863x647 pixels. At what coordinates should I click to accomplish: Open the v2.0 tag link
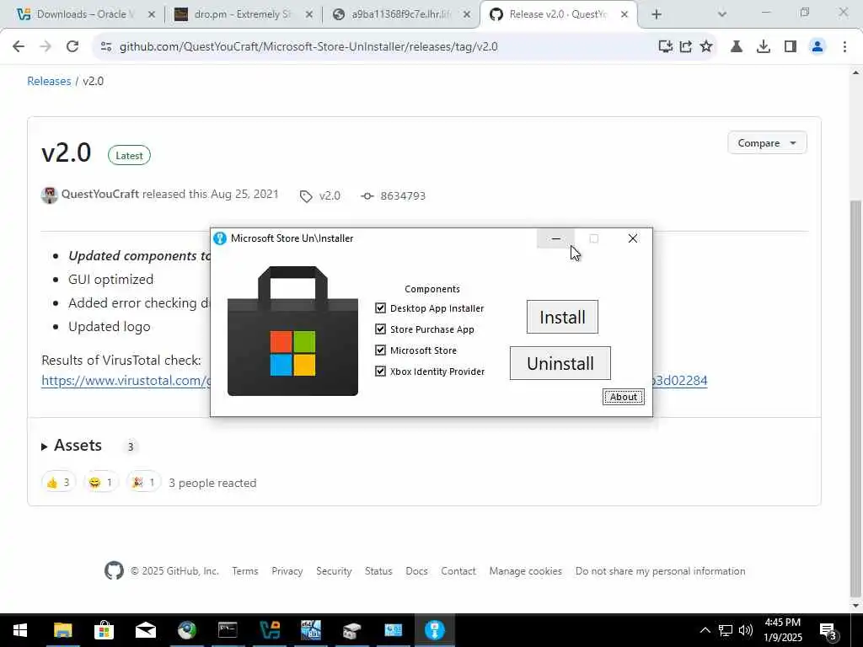320,195
